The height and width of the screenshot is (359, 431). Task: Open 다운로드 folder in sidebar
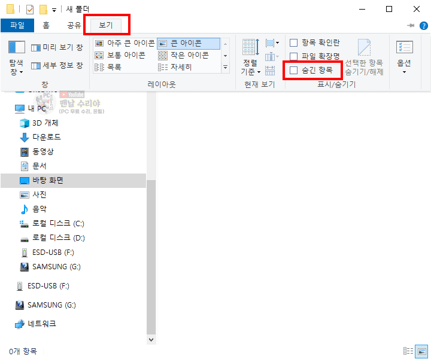(41, 137)
